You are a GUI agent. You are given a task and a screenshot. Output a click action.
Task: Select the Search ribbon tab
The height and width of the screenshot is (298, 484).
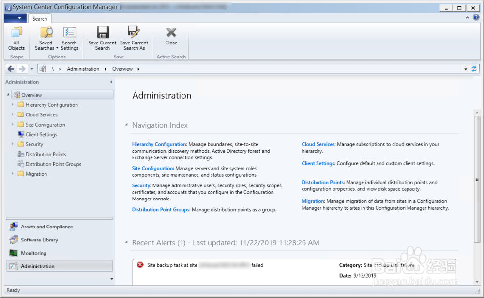40,19
